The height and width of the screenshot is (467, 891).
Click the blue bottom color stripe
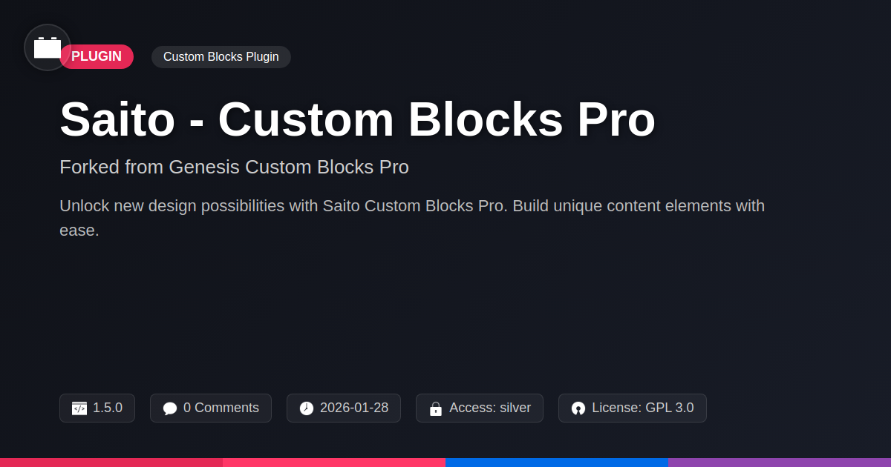pos(557,463)
